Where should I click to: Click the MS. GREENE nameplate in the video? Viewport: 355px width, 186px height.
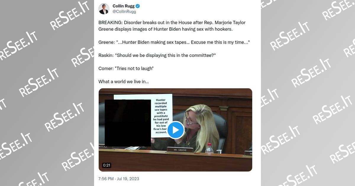click(180, 150)
